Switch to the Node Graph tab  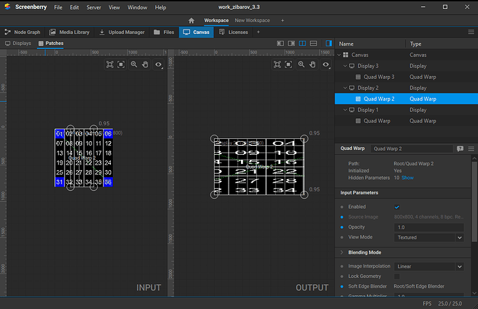click(24, 32)
